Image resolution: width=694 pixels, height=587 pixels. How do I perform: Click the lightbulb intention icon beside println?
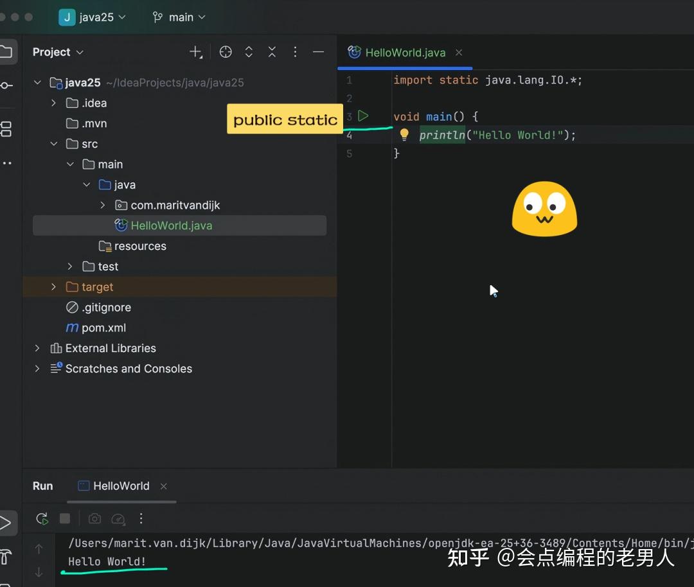coord(404,134)
